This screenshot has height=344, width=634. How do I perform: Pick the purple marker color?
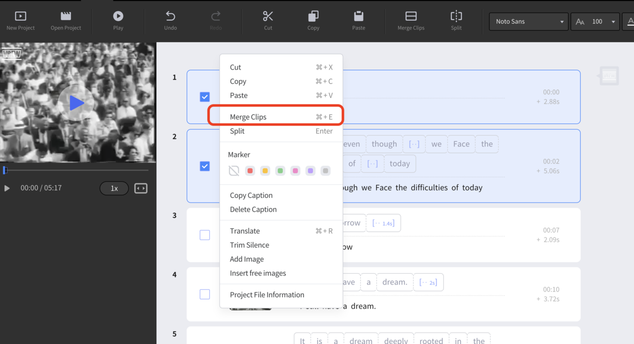311,170
